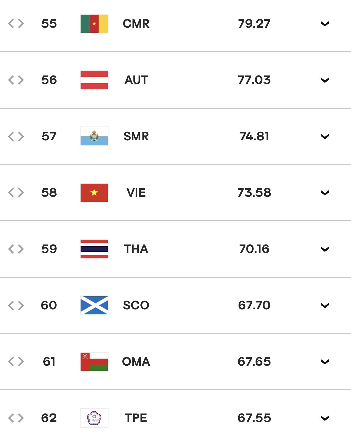Viewport: 351px width, 439px height.
Task: Click the Vietnam flag icon
Action: (94, 193)
